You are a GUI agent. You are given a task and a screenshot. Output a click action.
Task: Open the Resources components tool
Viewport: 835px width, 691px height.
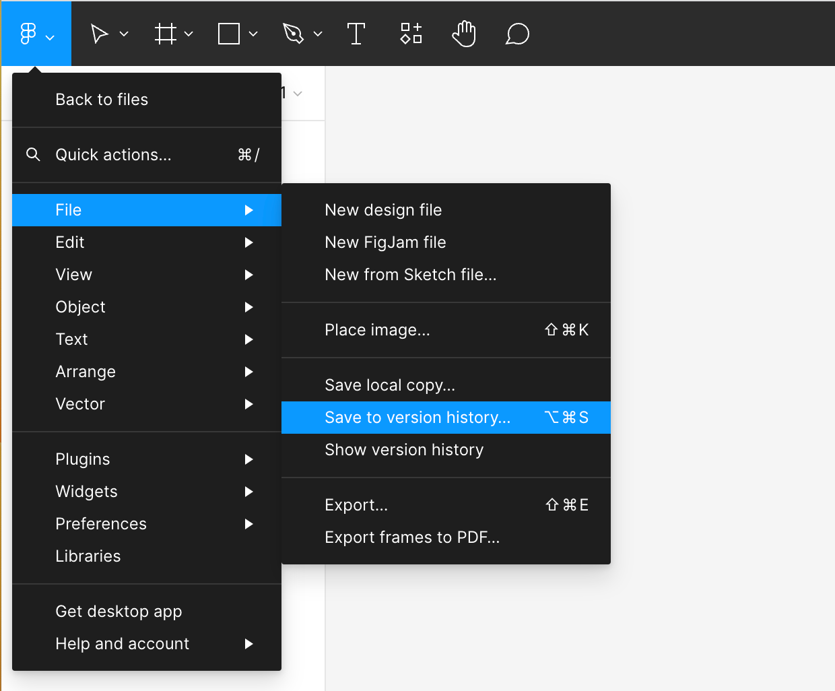[x=411, y=34]
